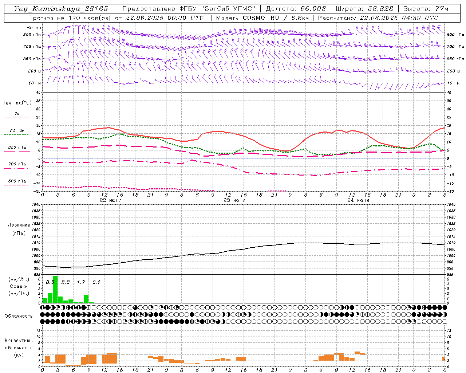Click the Высота: 77м header field
466x373 pixels.
click(x=426, y=9)
